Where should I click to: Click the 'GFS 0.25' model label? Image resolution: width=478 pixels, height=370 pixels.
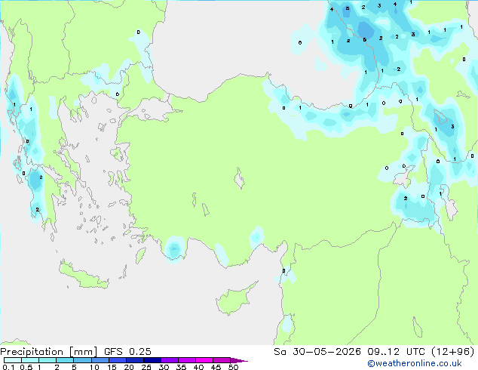[127, 352]
